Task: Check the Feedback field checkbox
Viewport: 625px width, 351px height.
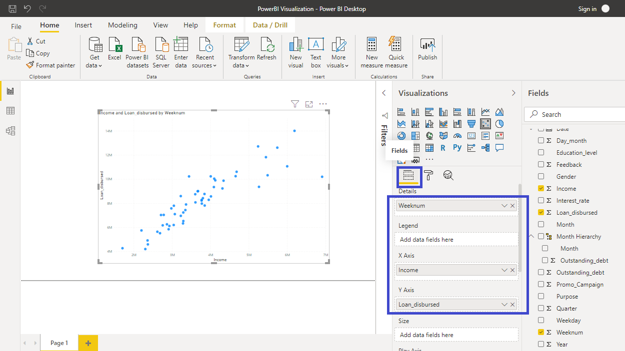Action: point(541,165)
